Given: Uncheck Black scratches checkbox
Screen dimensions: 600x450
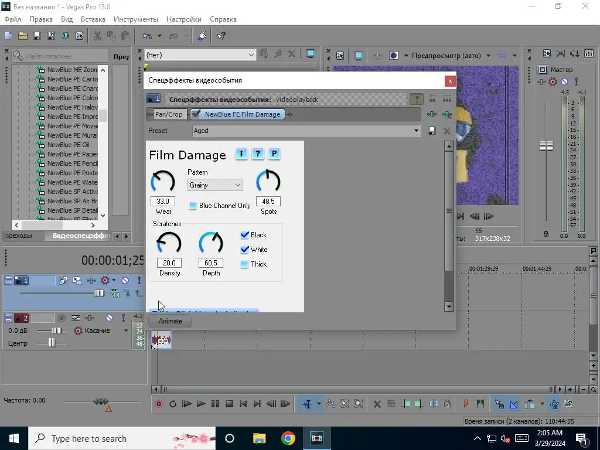Looking at the screenshot, I should pos(244,235).
